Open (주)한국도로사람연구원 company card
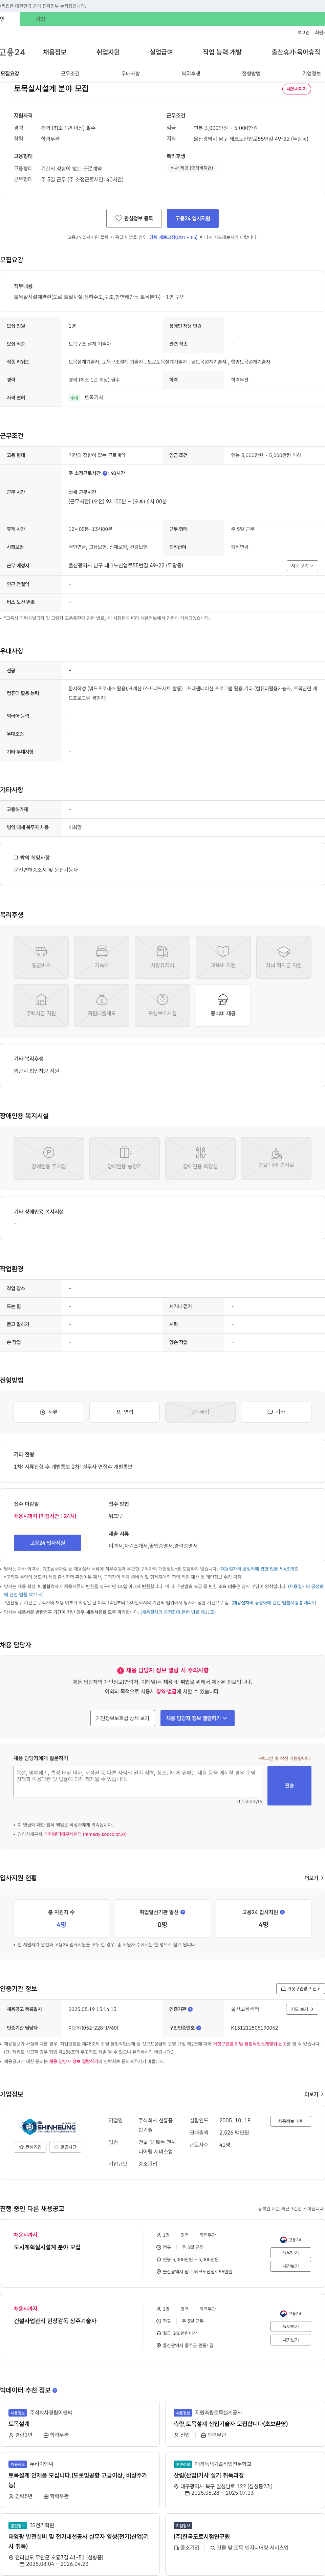This screenshot has height=2576, width=325. [245, 2543]
